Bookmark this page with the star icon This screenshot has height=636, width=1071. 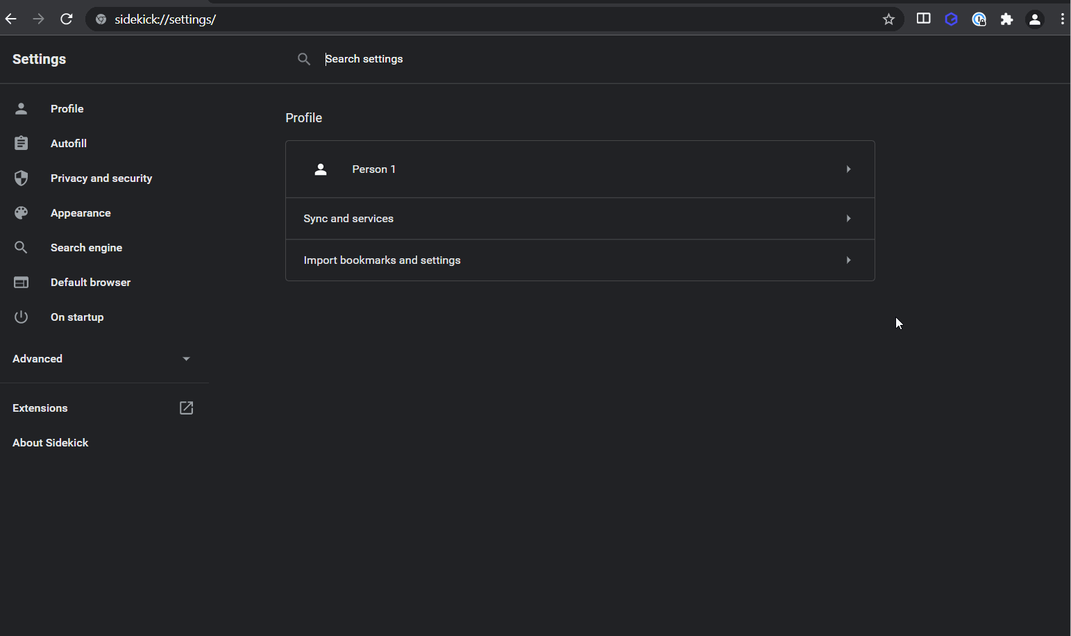pyautogui.click(x=888, y=19)
